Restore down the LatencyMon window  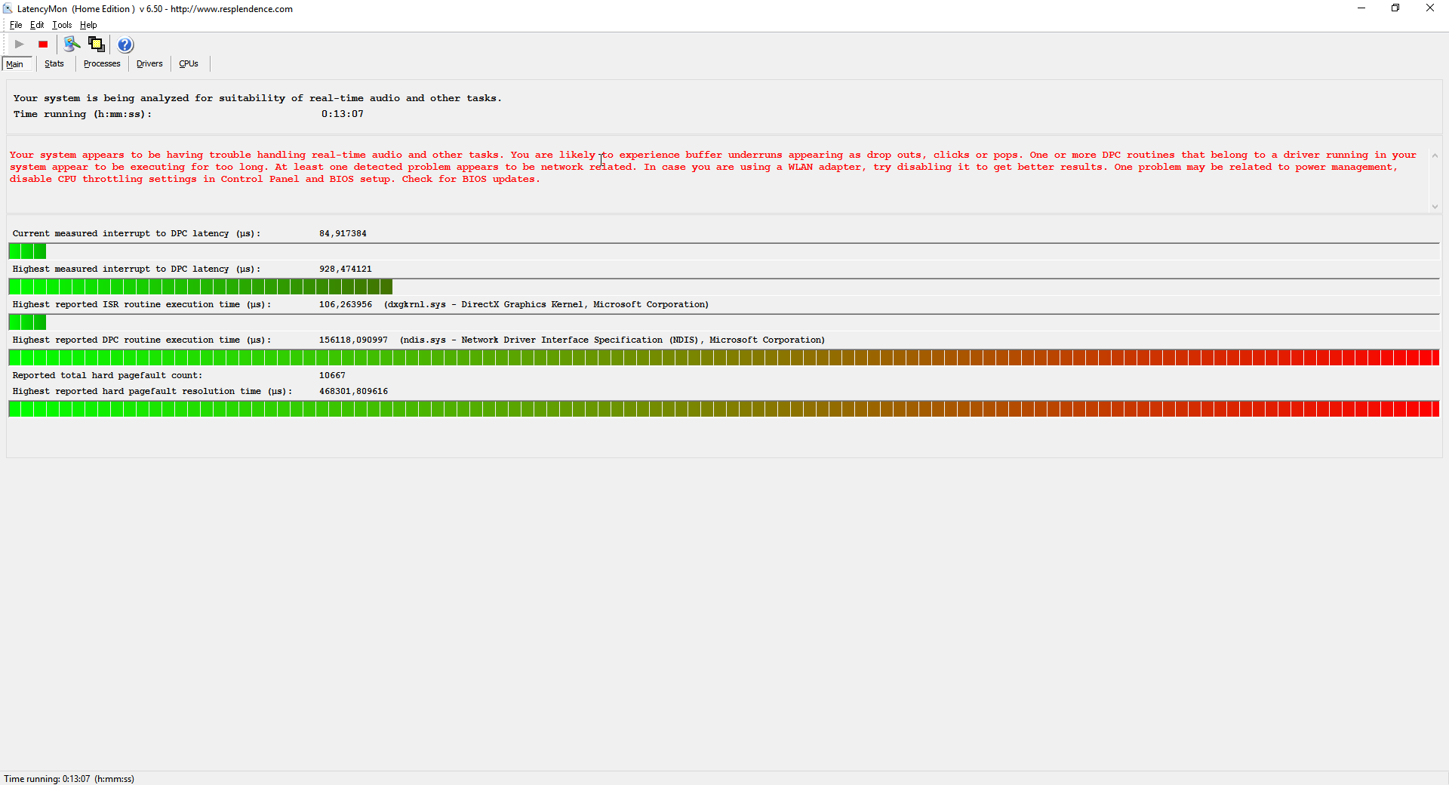[x=1395, y=8]
